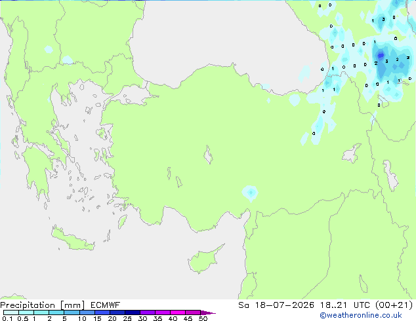The image size is (416, 321).
Task: Pick the 25–30 mm dark navy swatch
Action: click(x=132, y=312)
